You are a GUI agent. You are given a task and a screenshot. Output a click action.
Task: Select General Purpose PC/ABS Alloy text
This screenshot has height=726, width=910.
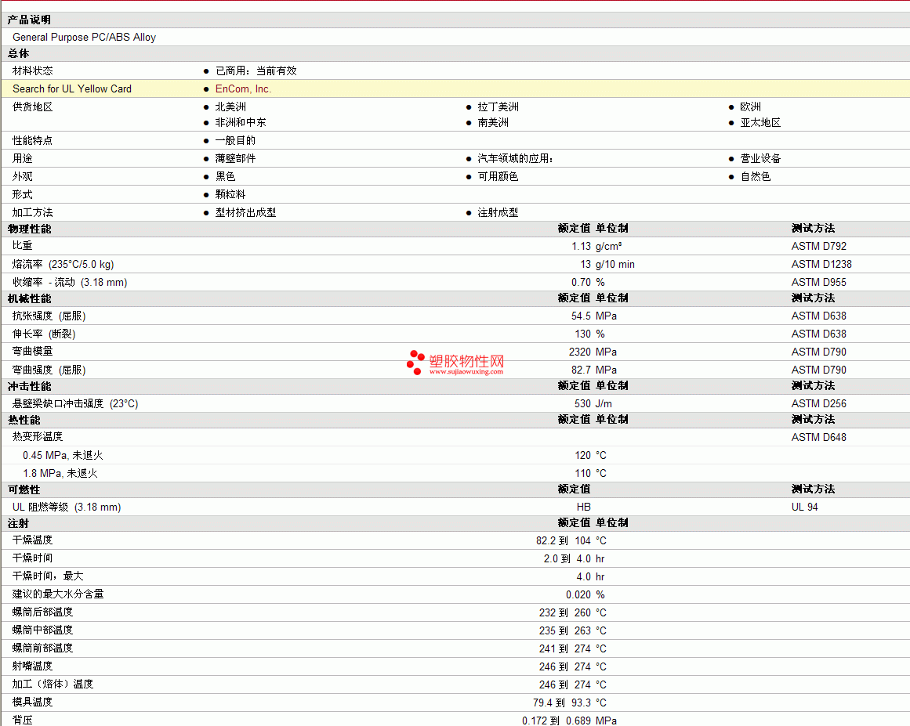click(x=84, y=37)
